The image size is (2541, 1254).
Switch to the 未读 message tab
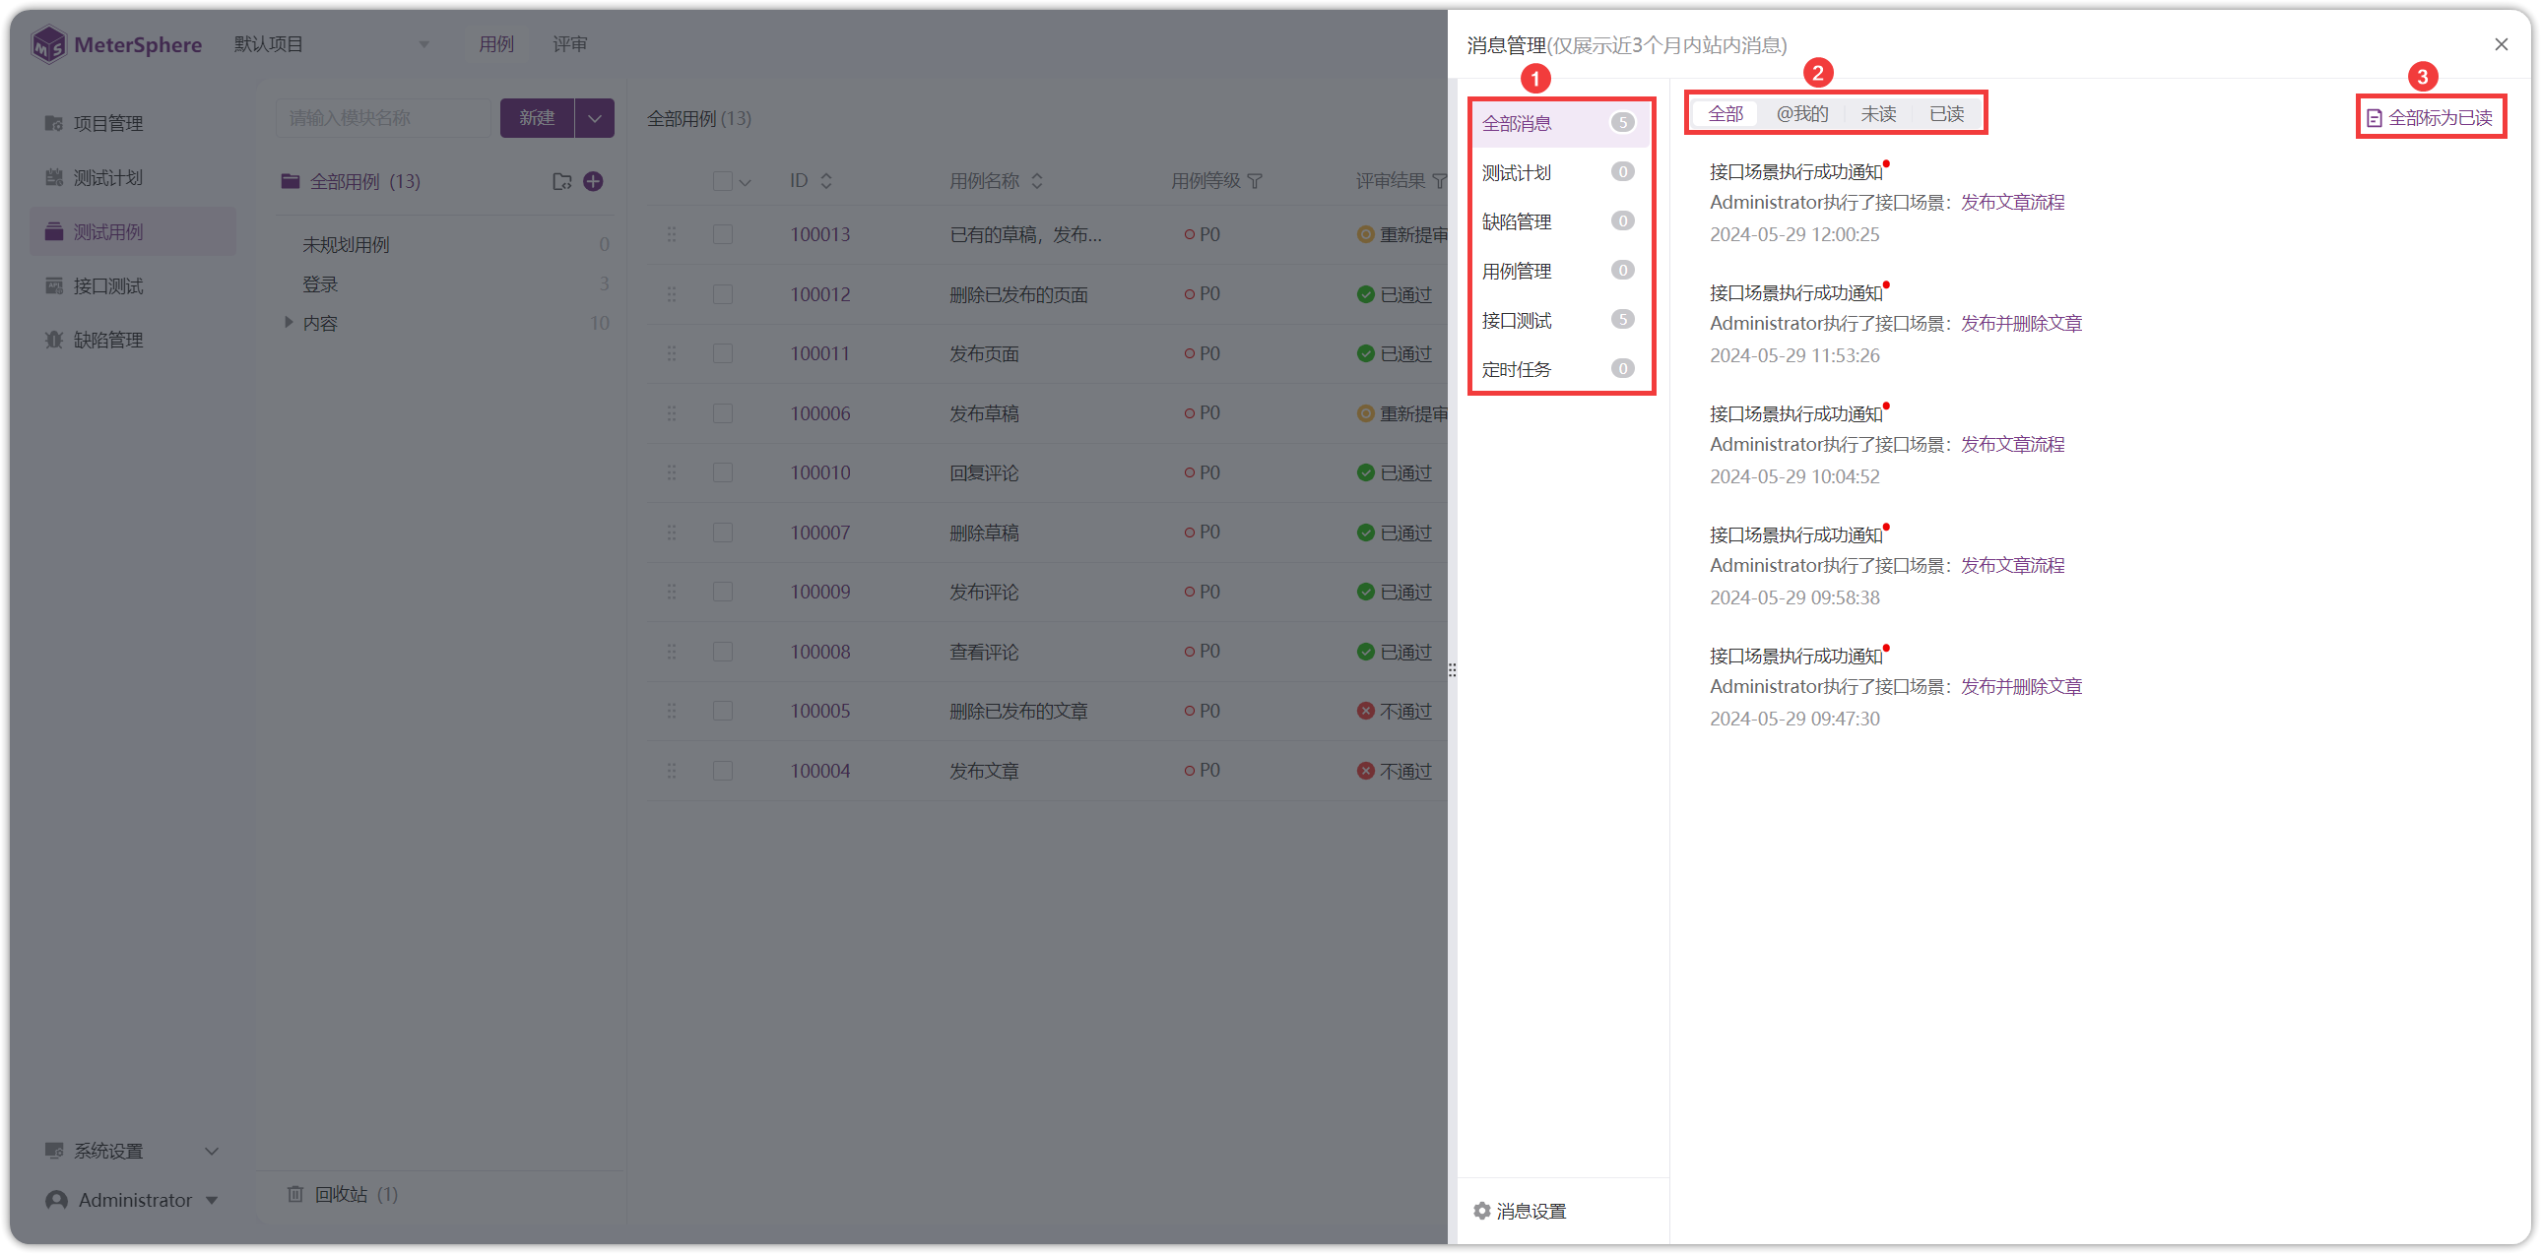click(x=1878, y=114)
